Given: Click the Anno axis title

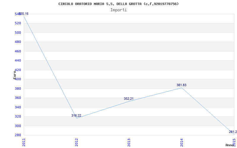Looking at the screenshot, I should [229, 145].
